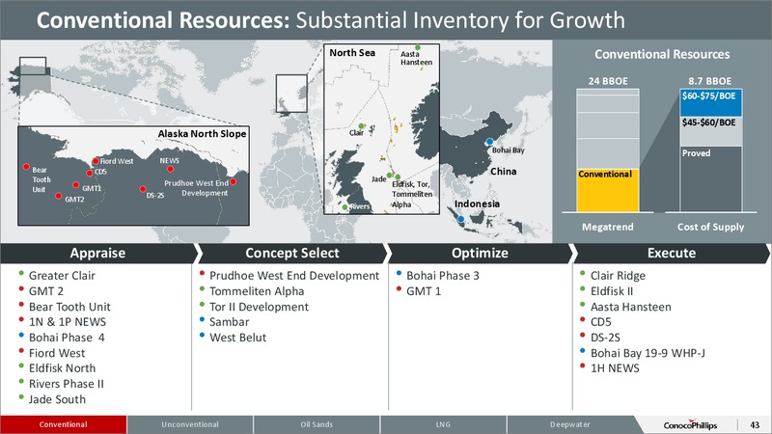Click the North Sea inset title
The width and height of the screenshot is (772, 434).
pos(352,53)
